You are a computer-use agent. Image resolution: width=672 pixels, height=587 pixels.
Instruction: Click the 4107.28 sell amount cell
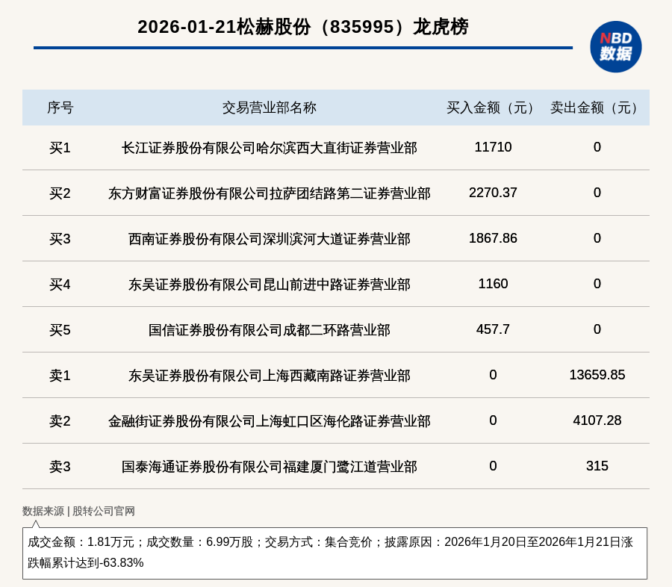597,420
